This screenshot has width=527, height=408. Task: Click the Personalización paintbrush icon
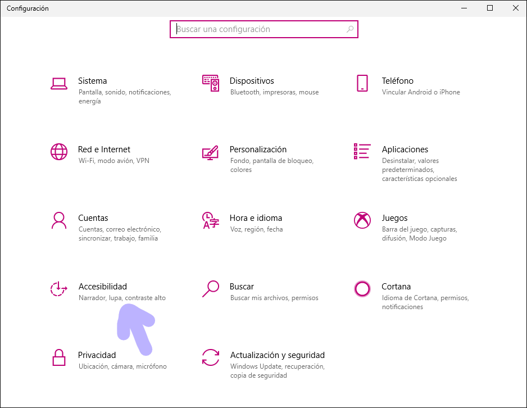210,152
